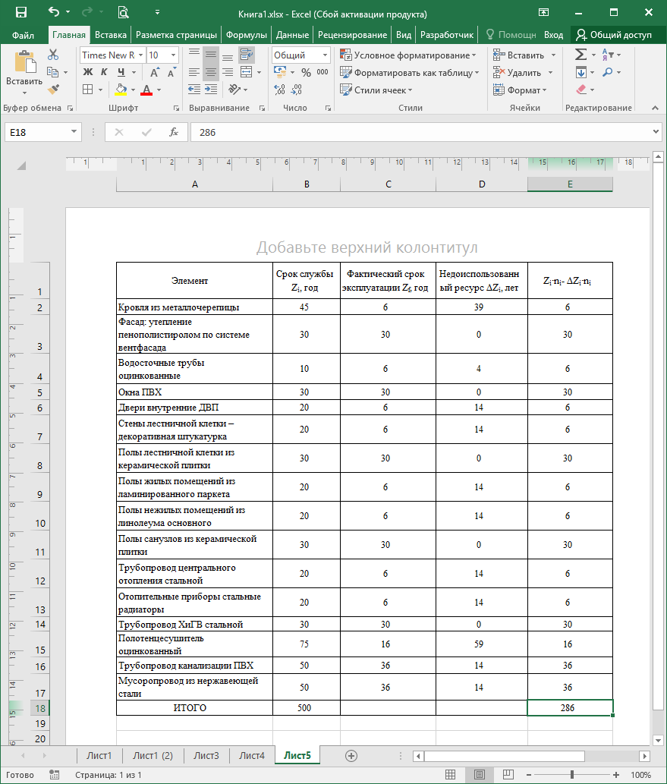Decrease font size with the small A
667x784 pixels.
click(171, 73)
